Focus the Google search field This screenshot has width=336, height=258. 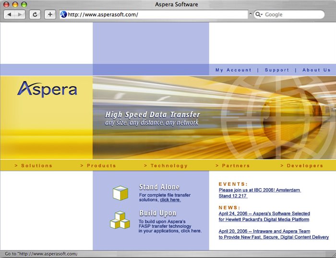tap(289, 14)
